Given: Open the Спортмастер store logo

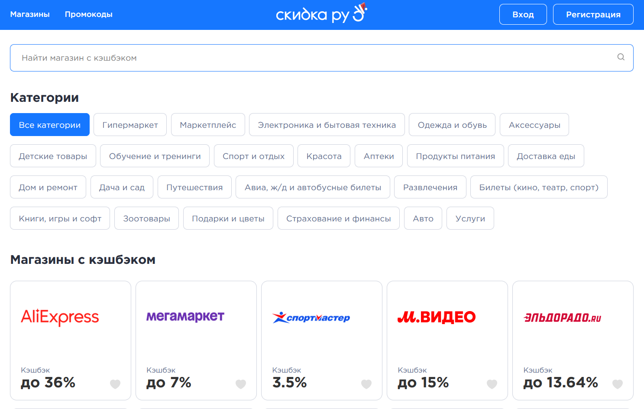Looking at the screenshot, I should point(311,318).
